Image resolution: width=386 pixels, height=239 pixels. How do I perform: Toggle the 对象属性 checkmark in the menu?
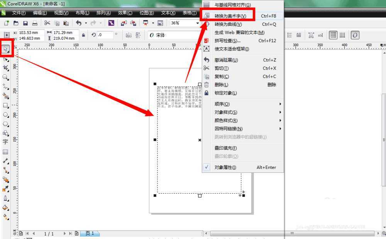(207, 167)
